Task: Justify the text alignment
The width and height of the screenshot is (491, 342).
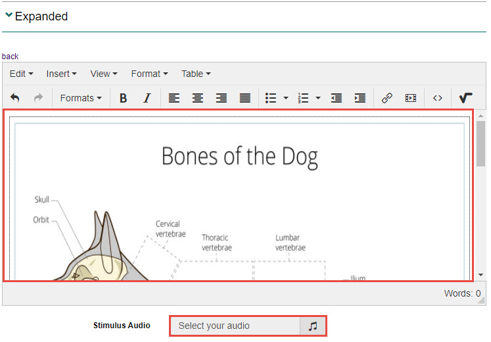Action: point(245,98)
